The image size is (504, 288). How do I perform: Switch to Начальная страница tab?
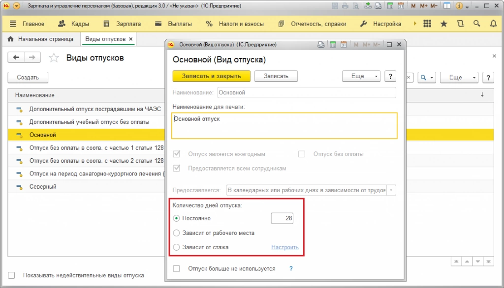click(x=41, y=39)
